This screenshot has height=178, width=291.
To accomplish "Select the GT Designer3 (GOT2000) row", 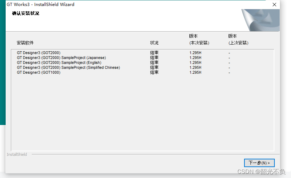I will click(x=143, y=53).
